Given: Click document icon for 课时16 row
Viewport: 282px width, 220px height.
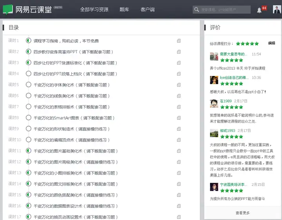Looking at the screenshot, I should tap(179, 206).
